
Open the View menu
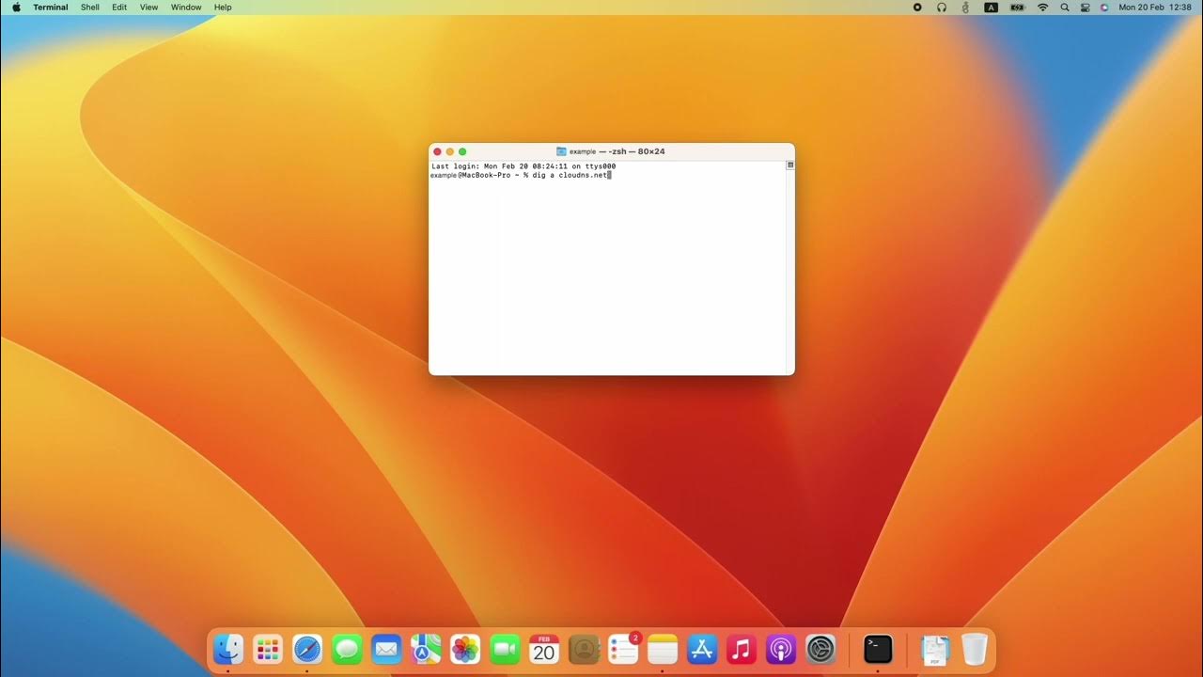point(148,7)
